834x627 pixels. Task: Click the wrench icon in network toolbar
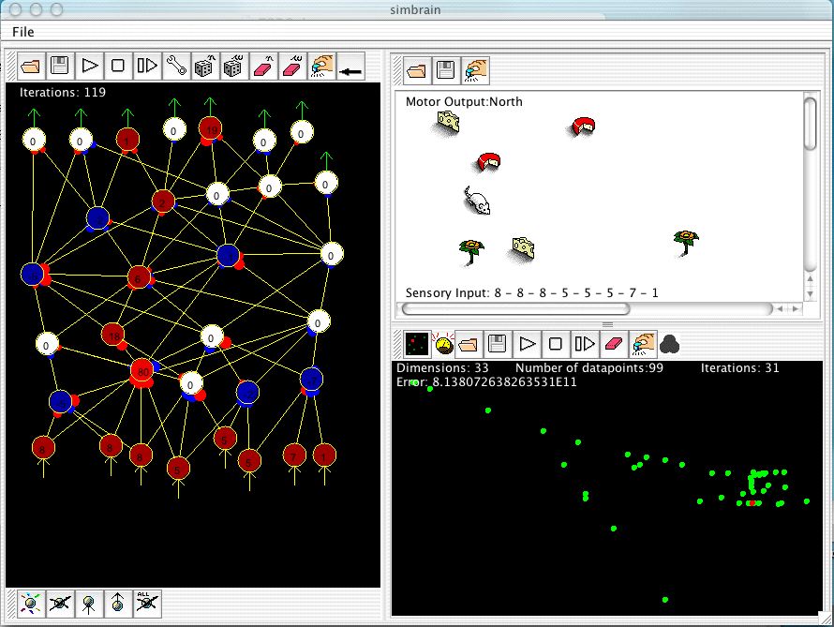pos(174,67)
